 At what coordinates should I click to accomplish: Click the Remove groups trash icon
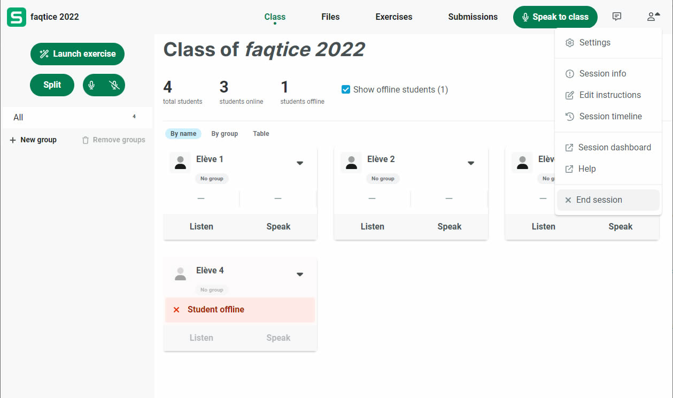[x=86, y=140]
